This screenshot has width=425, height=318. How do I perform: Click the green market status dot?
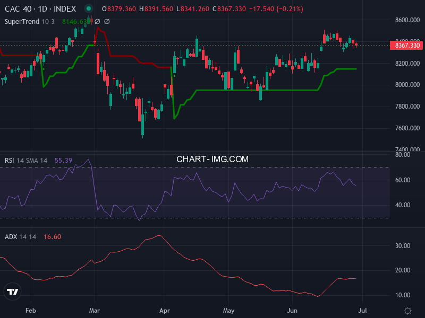[x=89, y=8]
